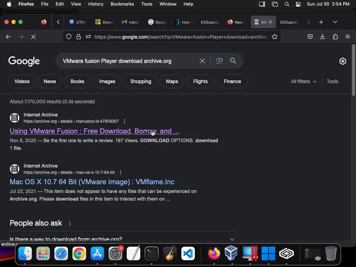Open tracking protection shield icon

[69, 37]
